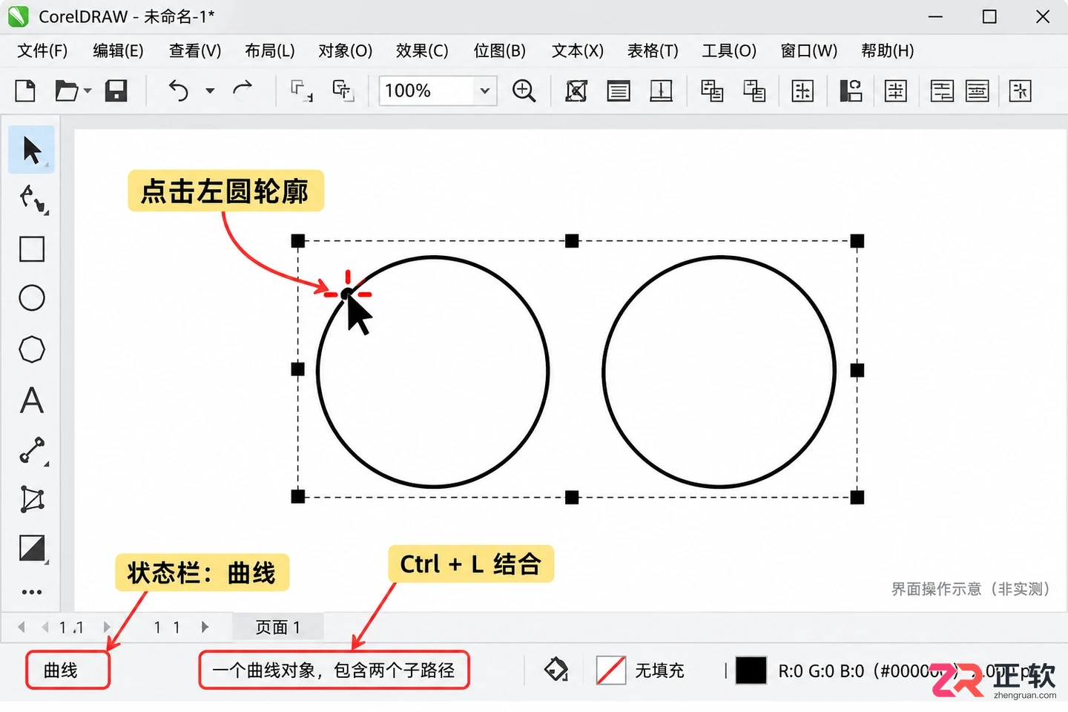Click the 曲线 object type status text
1068x712 pixels.
(x=61, y=670)
